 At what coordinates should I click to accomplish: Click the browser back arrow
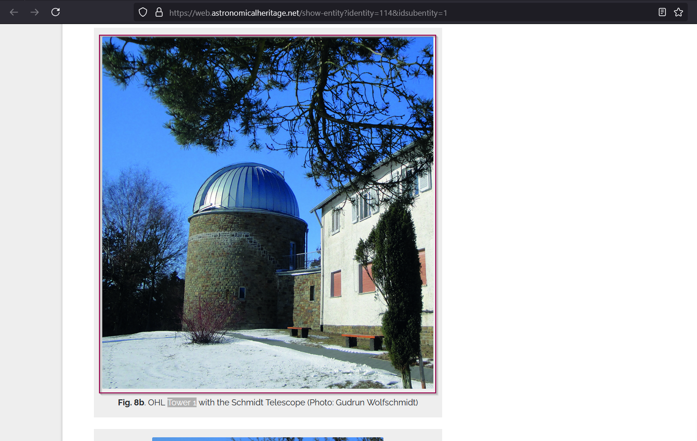(14, 12)
